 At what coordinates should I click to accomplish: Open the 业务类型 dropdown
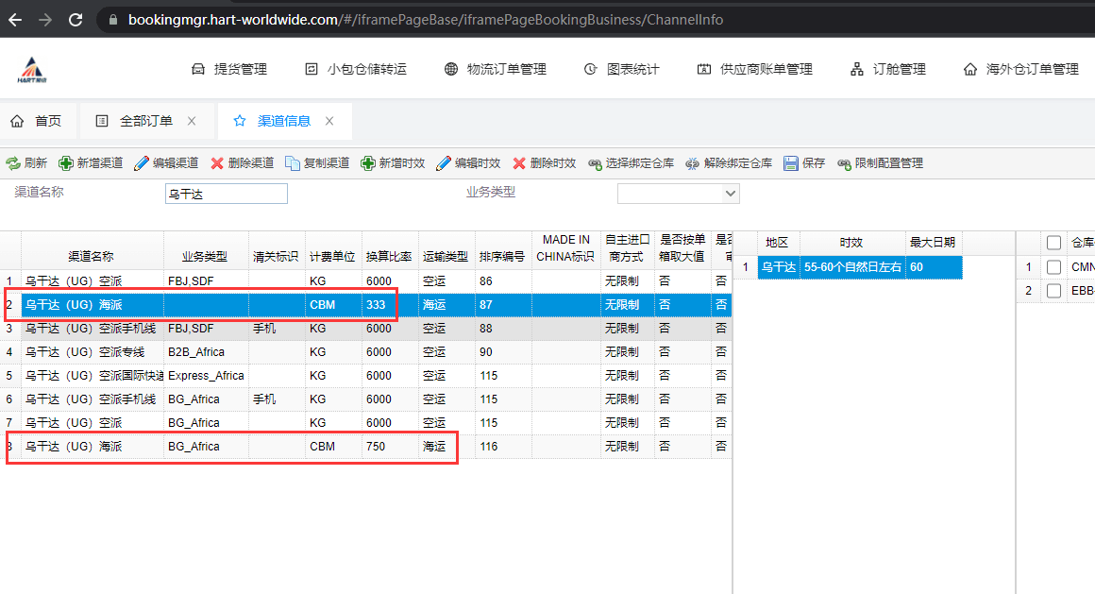point(729,194)
